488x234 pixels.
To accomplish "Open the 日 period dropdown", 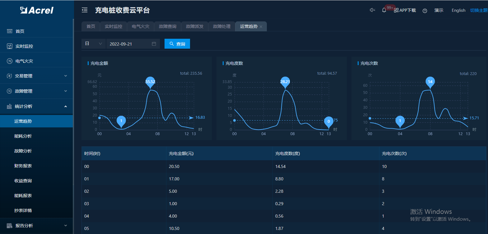I will (93, 44).
